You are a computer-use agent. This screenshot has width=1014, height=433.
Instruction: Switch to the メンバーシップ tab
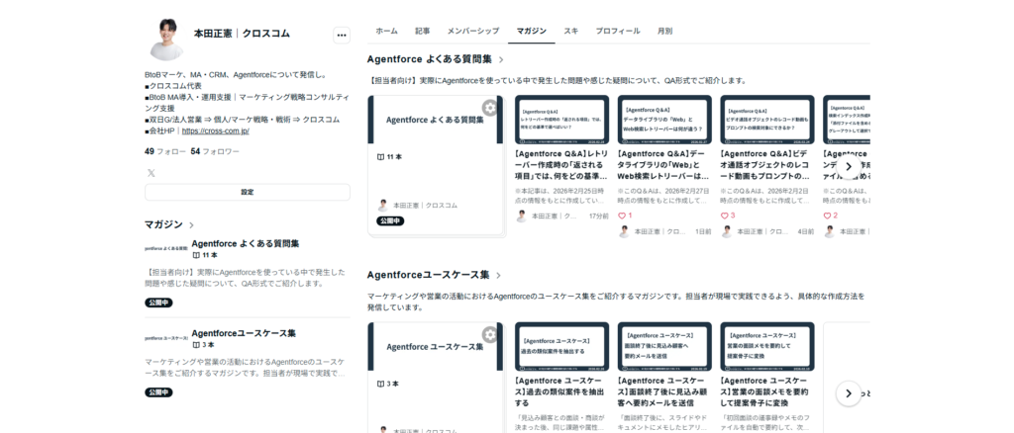point(472,32)
